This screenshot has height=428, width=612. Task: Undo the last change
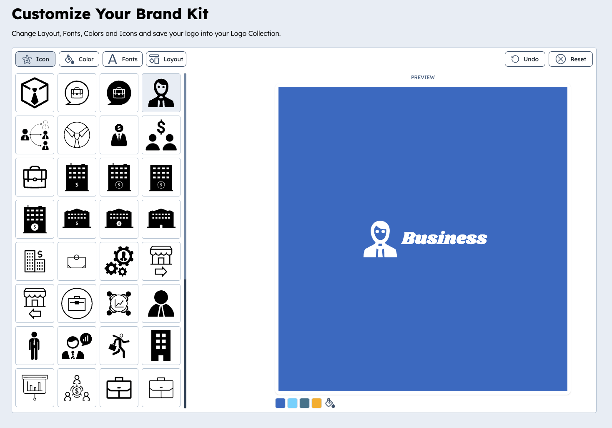525,59
